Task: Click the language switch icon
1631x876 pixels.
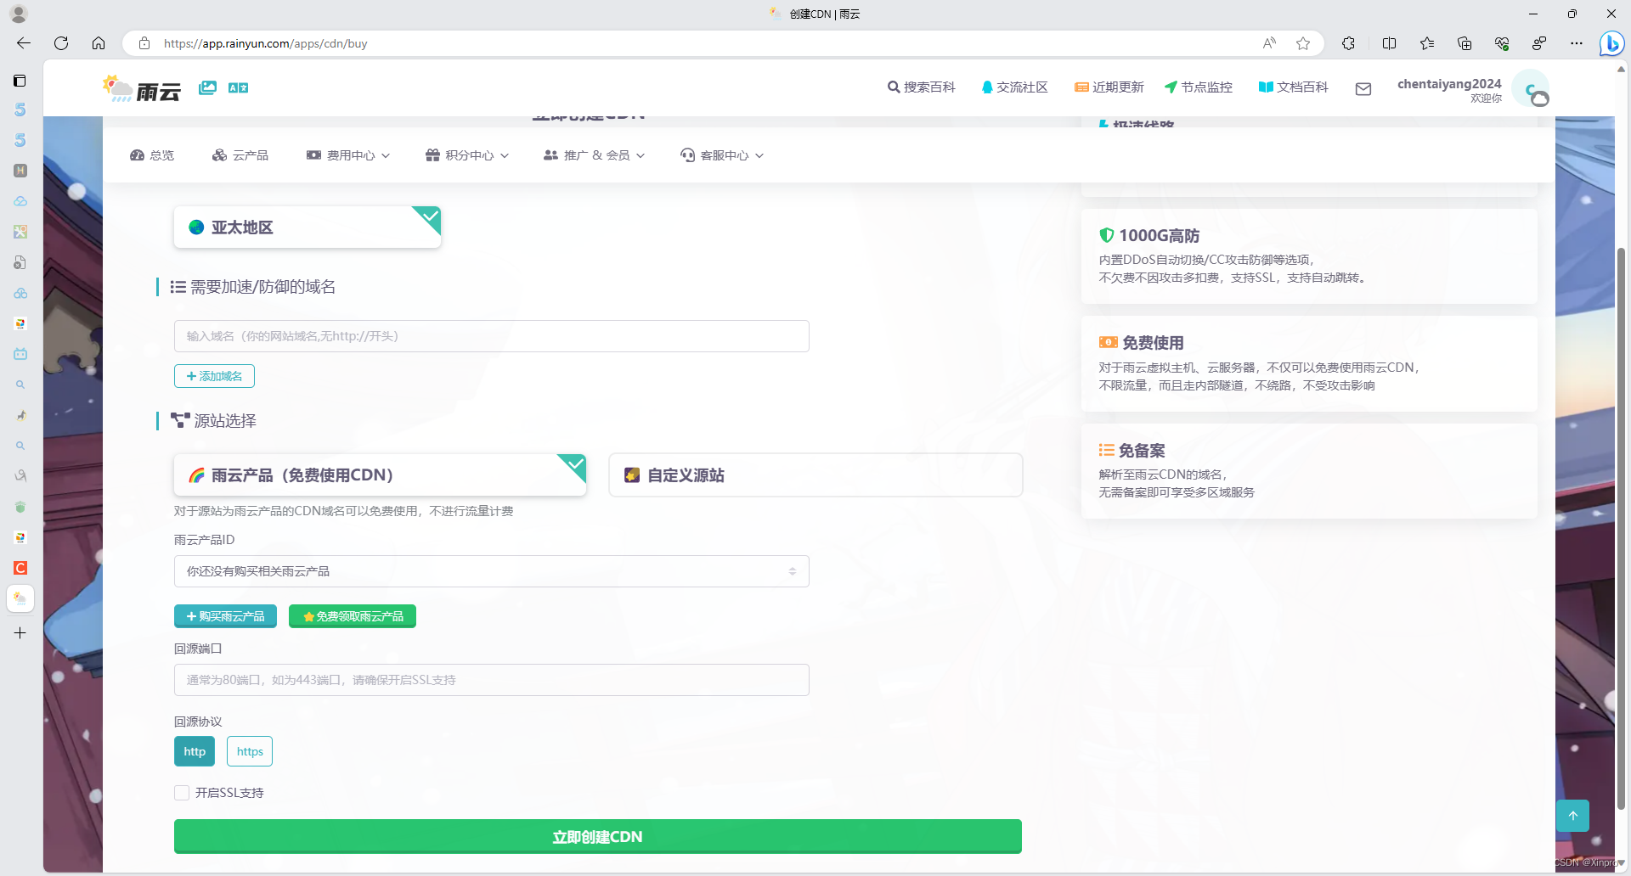Action: click(x=238, y=87)
